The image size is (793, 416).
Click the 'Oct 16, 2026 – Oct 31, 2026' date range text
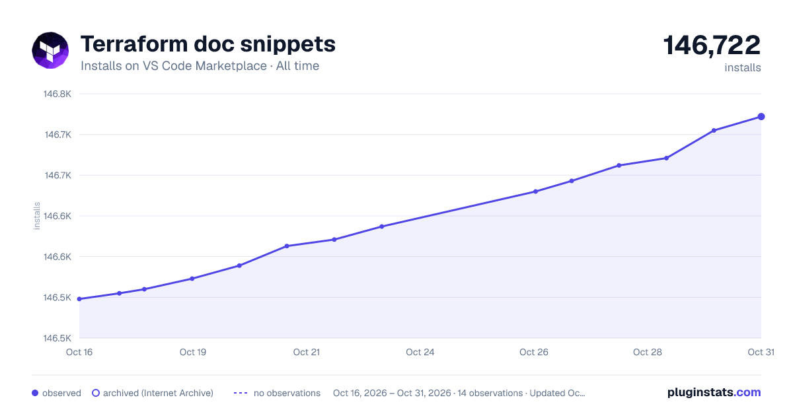pyautogui.click(x=392, y=393)
